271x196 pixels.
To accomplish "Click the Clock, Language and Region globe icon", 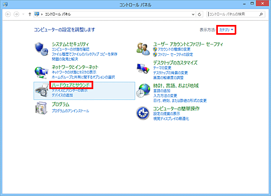I will click(143, 91).
